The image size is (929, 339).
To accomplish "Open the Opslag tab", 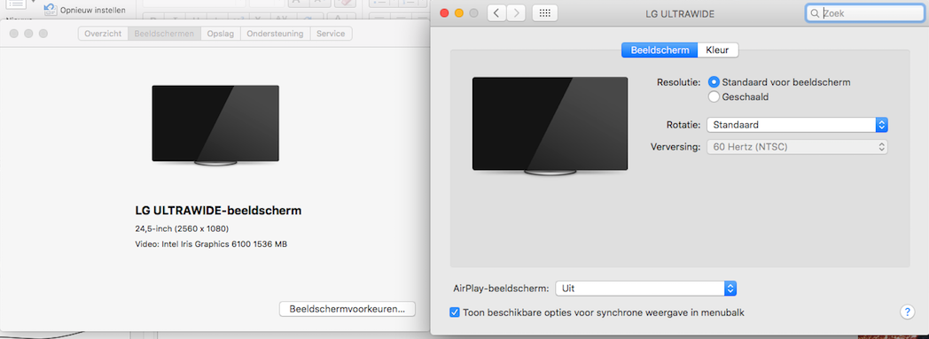I will (x=221, y=34).
